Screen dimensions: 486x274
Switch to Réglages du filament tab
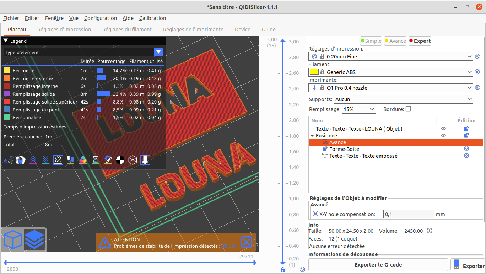[127, 30]
